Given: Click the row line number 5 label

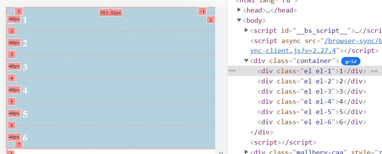Looking at the screenshot, I should [x=11, y=102].
